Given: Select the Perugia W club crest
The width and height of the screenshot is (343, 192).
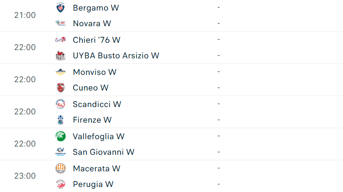Looking at the screenshot, I should pyautogui.click(x=60, y=184).
